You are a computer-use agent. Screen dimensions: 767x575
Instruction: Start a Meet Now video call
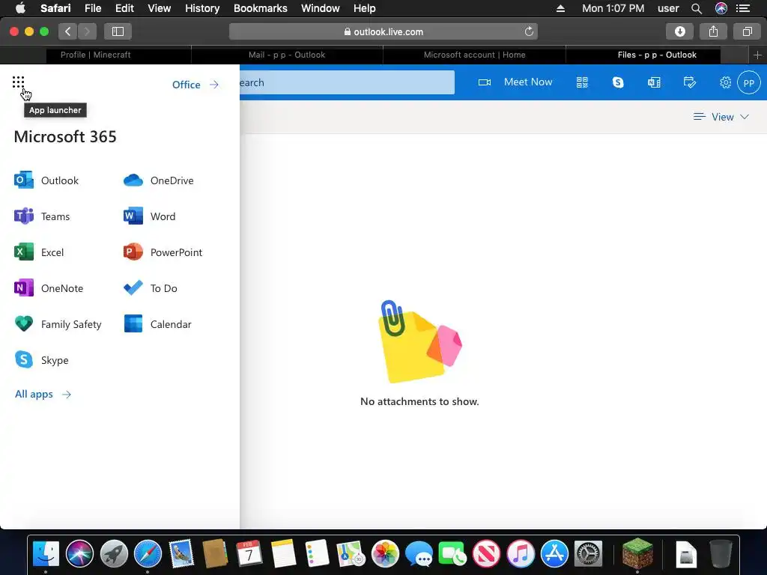515,82
